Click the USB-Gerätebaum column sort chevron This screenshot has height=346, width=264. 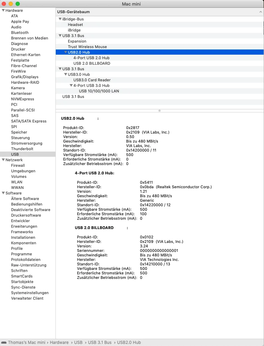pos(261,12)
